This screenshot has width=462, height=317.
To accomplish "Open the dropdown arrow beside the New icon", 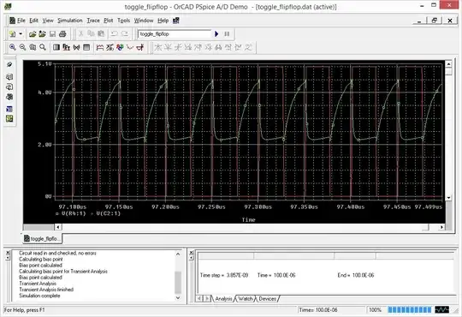I will [x=21, y=34].
